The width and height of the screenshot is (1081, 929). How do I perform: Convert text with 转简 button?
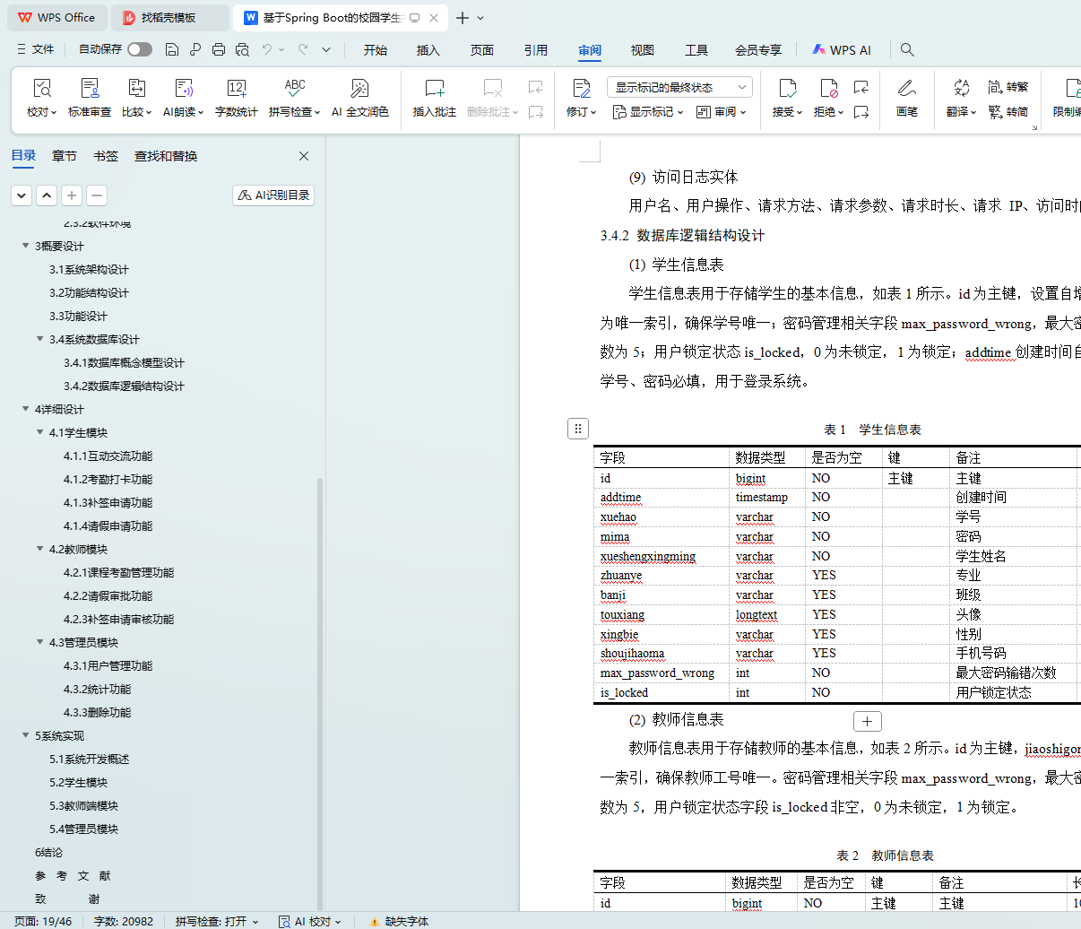tap(1008, 112)
